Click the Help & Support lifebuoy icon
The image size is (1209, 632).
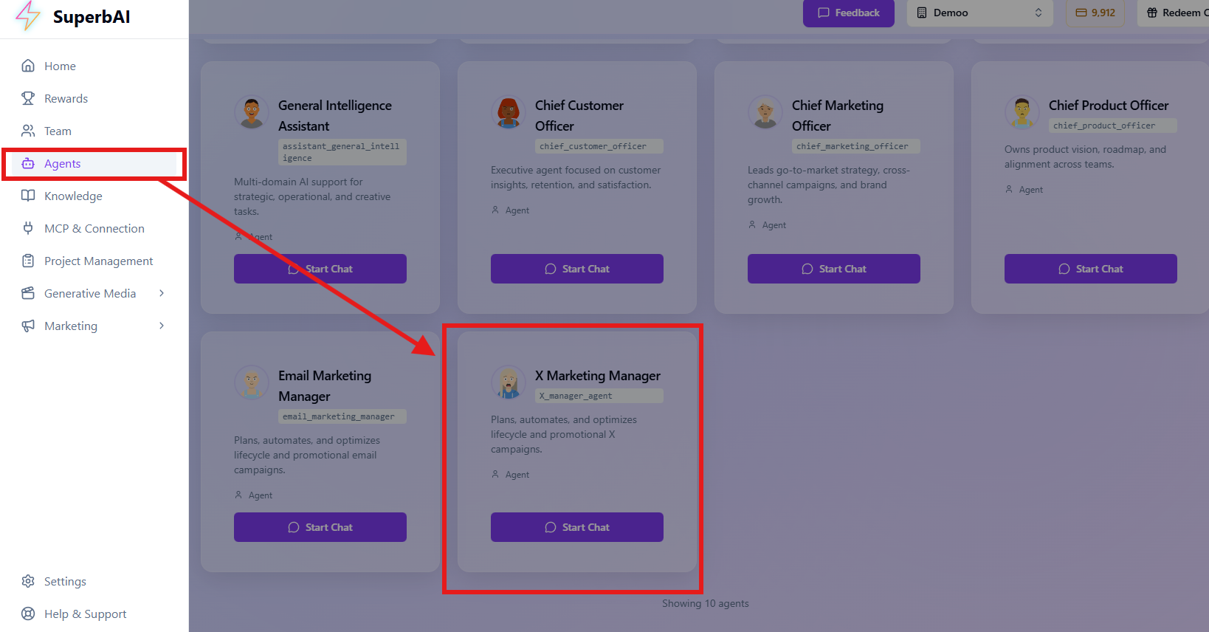point(28,614)
